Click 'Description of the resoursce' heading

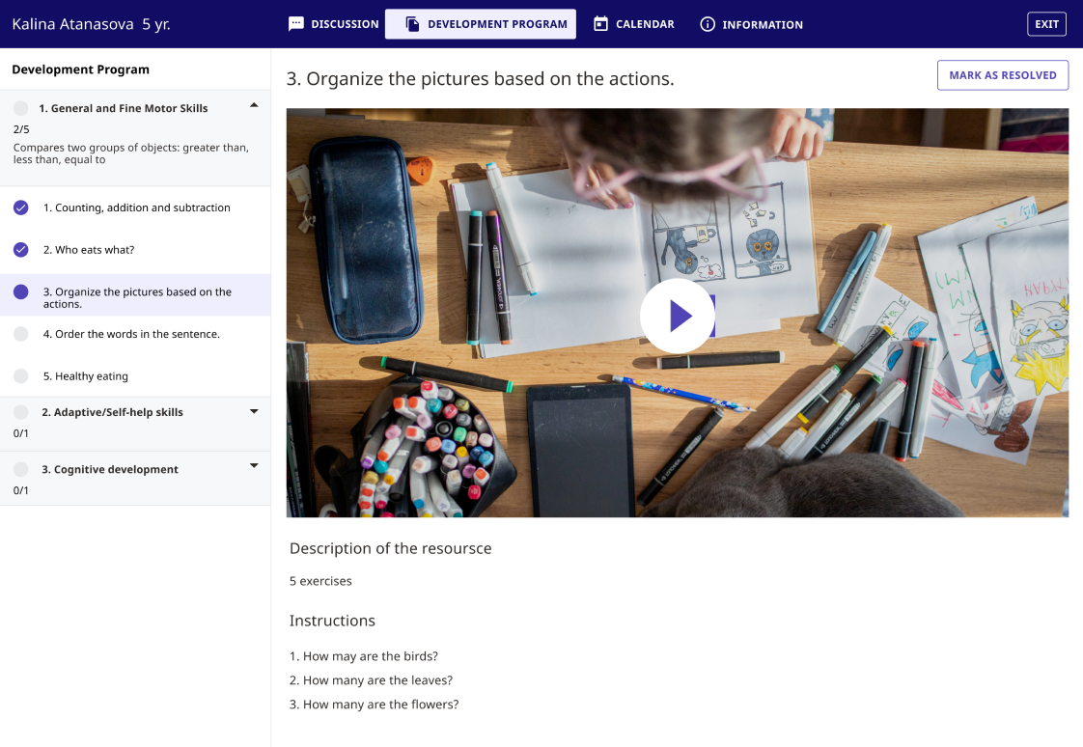[390, 548]
